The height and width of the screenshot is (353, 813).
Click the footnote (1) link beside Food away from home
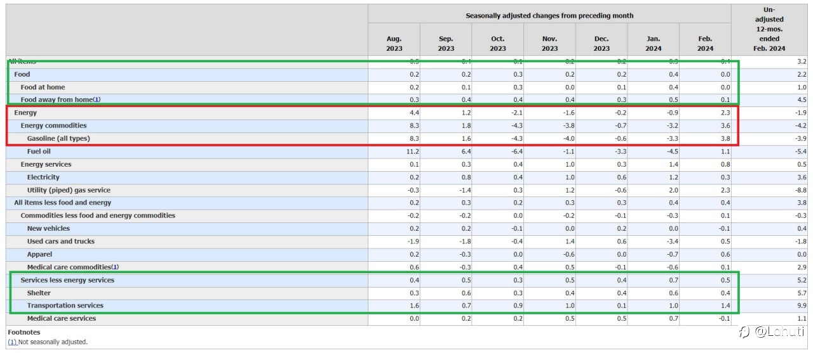[x=97, y=100]
